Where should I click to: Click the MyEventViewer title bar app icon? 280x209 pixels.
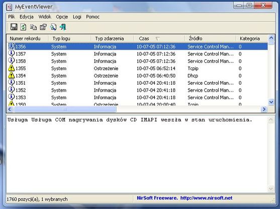coord(9,7)
